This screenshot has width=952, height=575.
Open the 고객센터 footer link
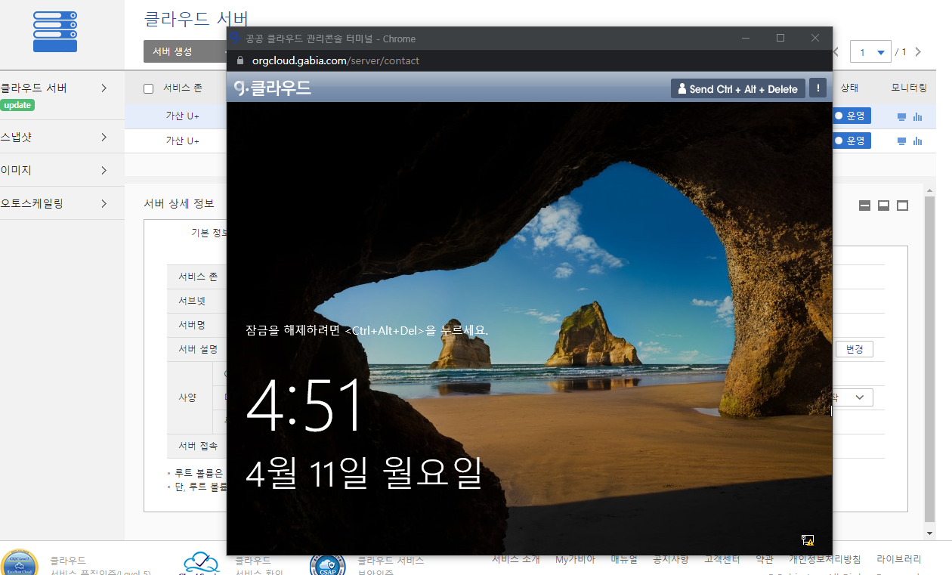[x=722, y=559]
